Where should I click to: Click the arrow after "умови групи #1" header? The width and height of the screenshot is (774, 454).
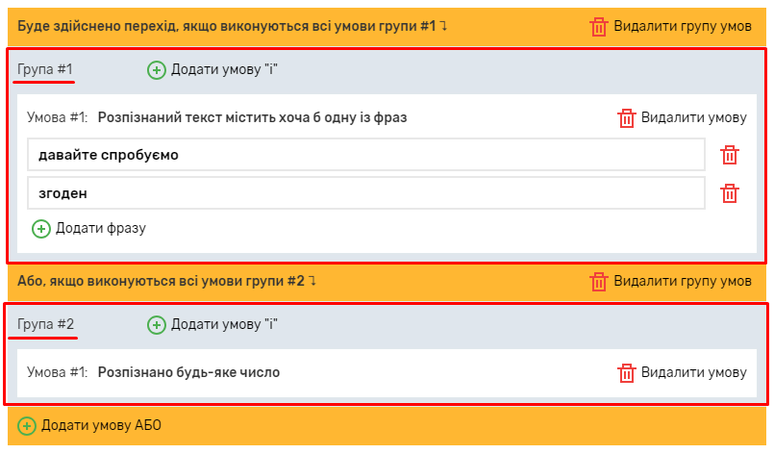(x=443, y=26)
